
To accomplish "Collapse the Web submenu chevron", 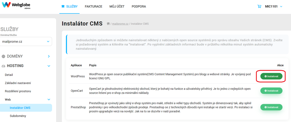I will pyautogui.click(x=49, y=100).
